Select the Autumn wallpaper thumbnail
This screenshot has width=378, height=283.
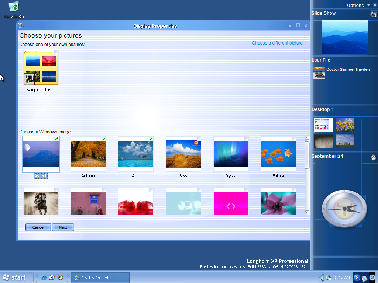89,154
